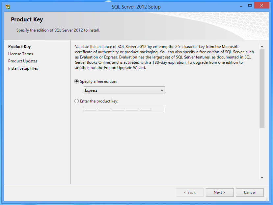Click the resize grip in window corner
The width and height of the screenshot is (273, 205).
267,199
